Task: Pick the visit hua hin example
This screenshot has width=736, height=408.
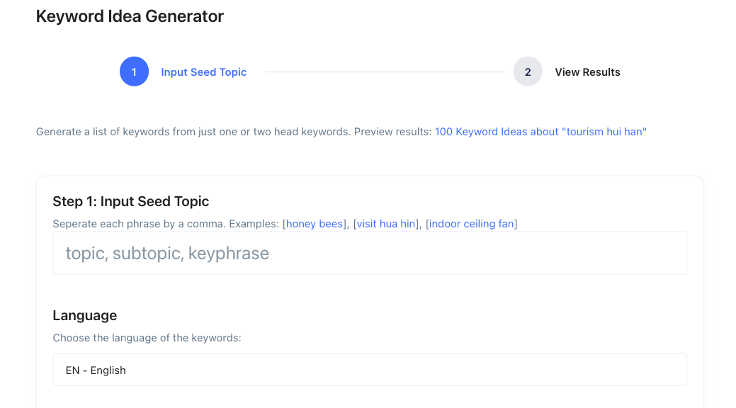Action: coord(386,224)
